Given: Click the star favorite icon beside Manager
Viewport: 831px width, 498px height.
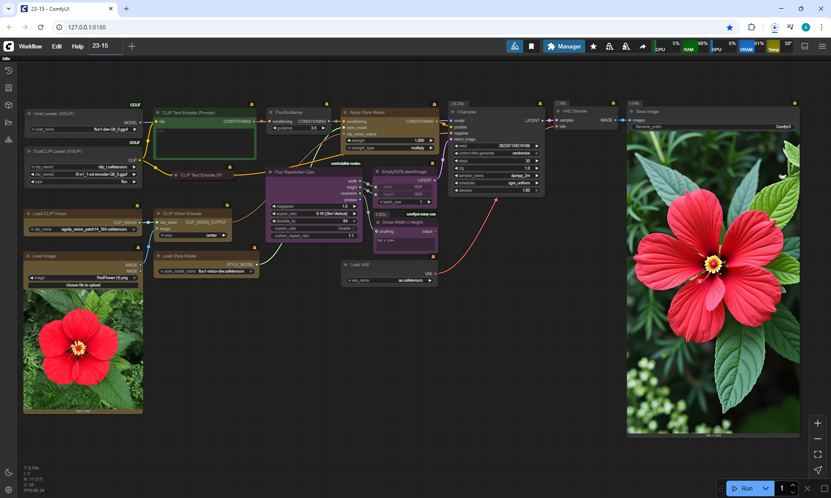Looking at the screenshot, I should (x=593, y=46).
